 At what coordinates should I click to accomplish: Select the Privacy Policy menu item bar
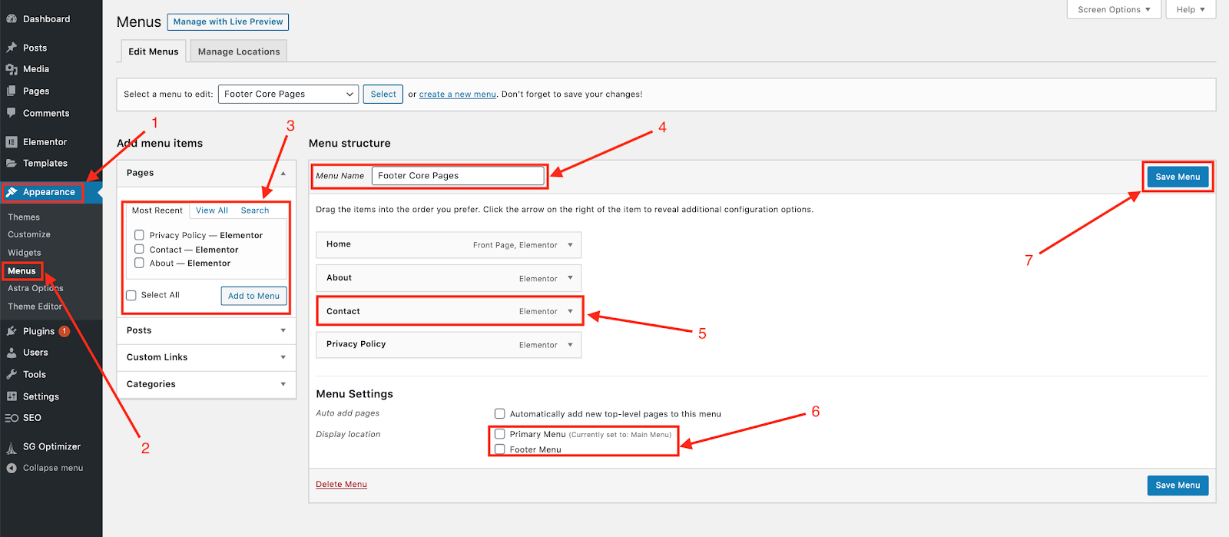449,345
